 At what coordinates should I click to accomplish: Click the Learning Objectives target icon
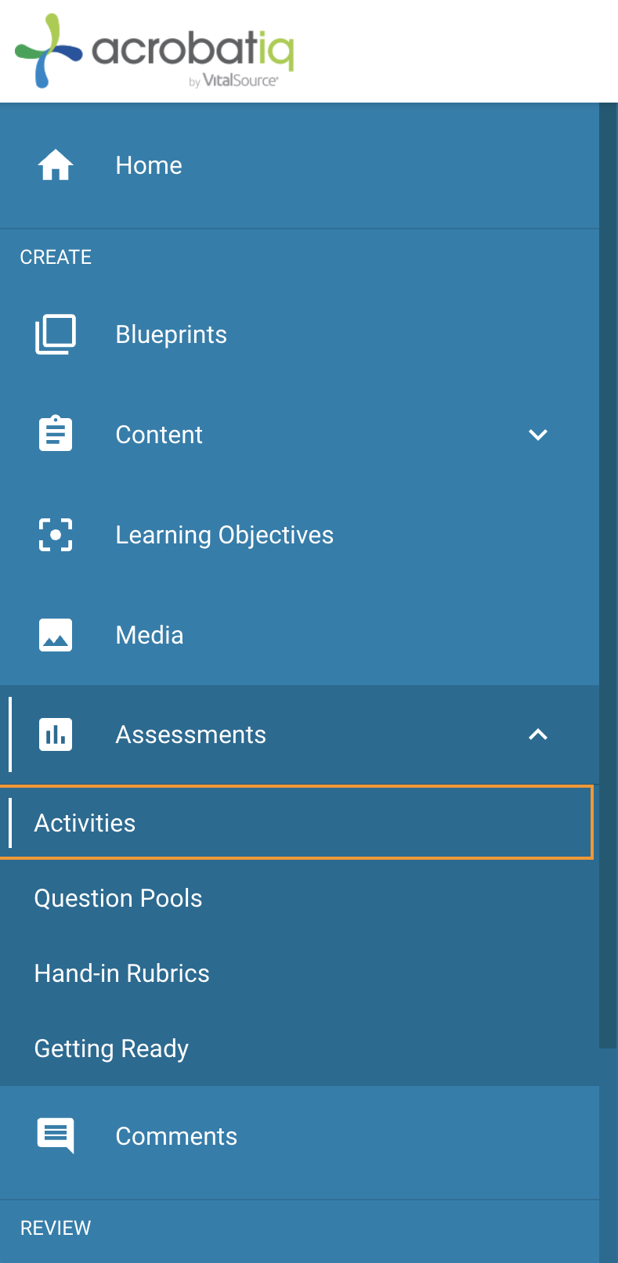click(x=56, y=535)
